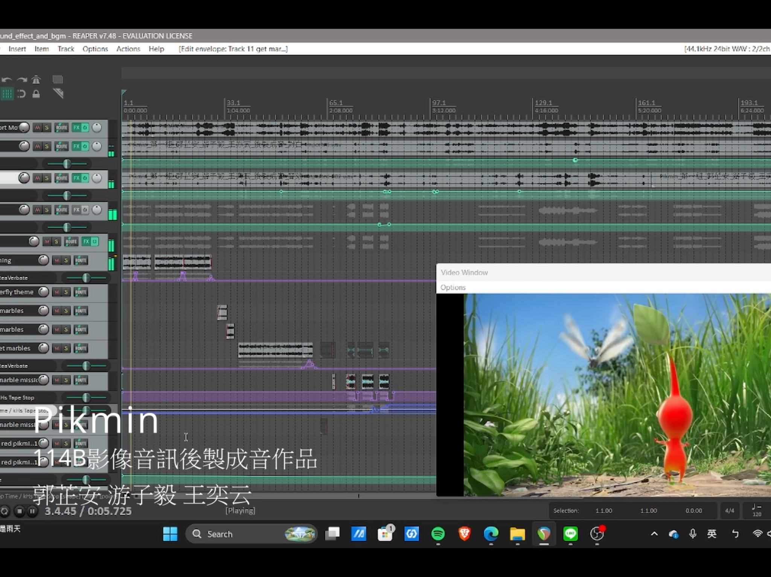Mute the 'hing' track
Viewport: 771px width, 577px height.
[x=56, y=260]
